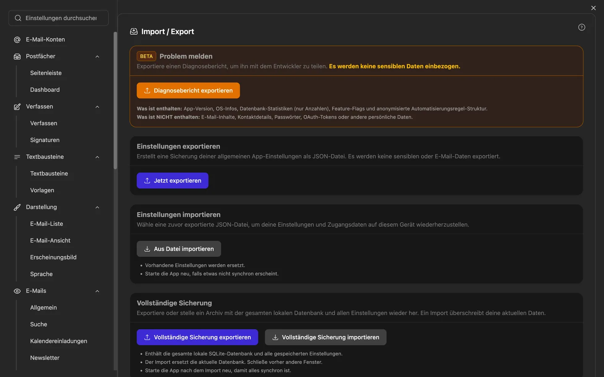Go to Erscheinungsbild settings
This screenshot has width=604, height=377.
(53, 257)
